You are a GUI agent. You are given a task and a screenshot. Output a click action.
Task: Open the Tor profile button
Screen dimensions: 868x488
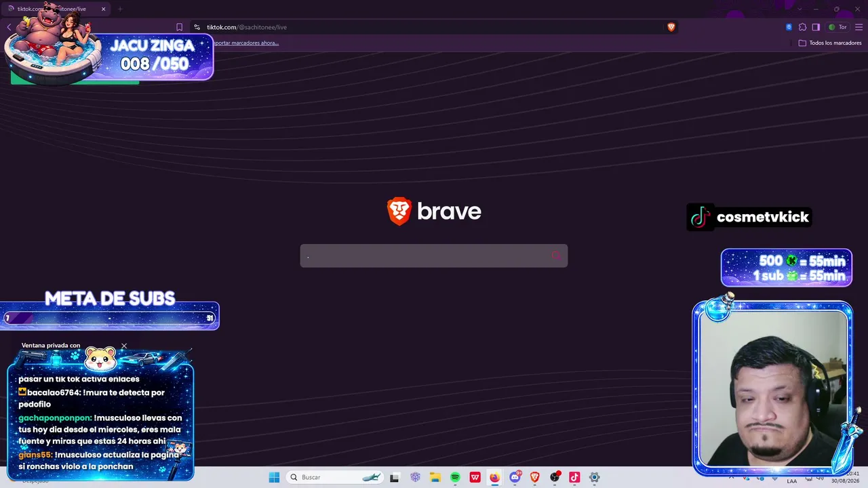838,27
